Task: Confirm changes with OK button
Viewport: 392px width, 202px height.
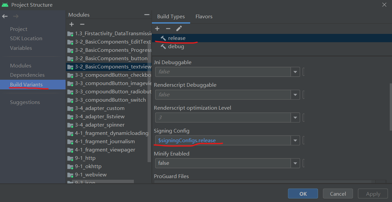Action: [x=302, y=193]
